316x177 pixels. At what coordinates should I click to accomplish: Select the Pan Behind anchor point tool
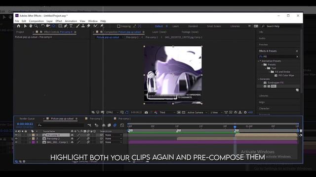[53, 26]
